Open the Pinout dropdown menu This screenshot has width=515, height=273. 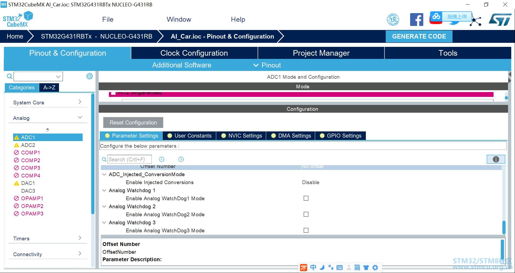tap(267, 65)
